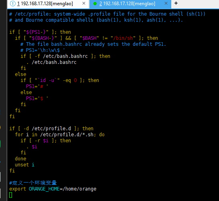Click line "if [ -f /etc/bash.bashrc ]; then"

[65, 56]
